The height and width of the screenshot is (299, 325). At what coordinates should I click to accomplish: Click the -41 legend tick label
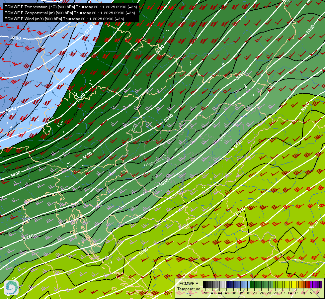coord(226,293)
